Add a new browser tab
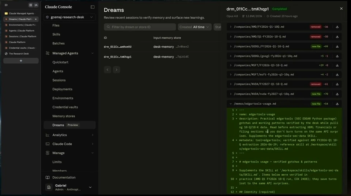This screenshot has height=196, width=351. point(21,60)
